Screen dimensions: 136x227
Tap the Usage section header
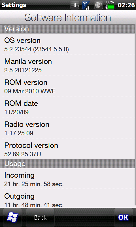tap(67, 164)
